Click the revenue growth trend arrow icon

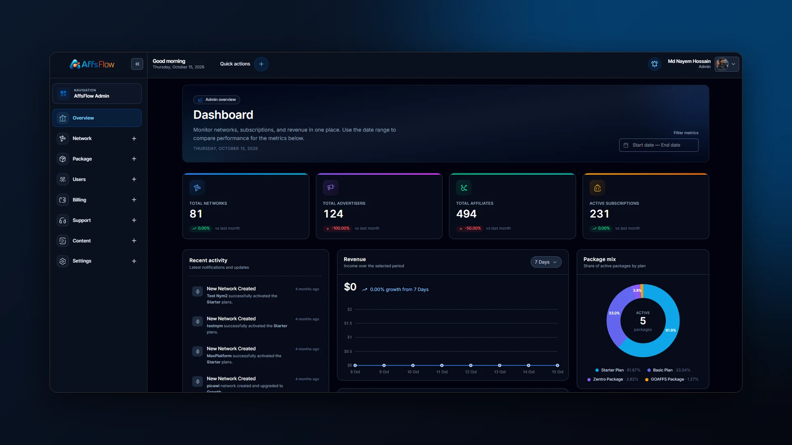pyautogui.click(x=365, y=290)
